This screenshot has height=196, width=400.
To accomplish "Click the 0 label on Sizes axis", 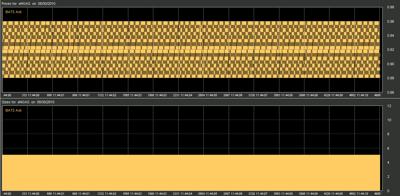I will (x=388, y=191).
